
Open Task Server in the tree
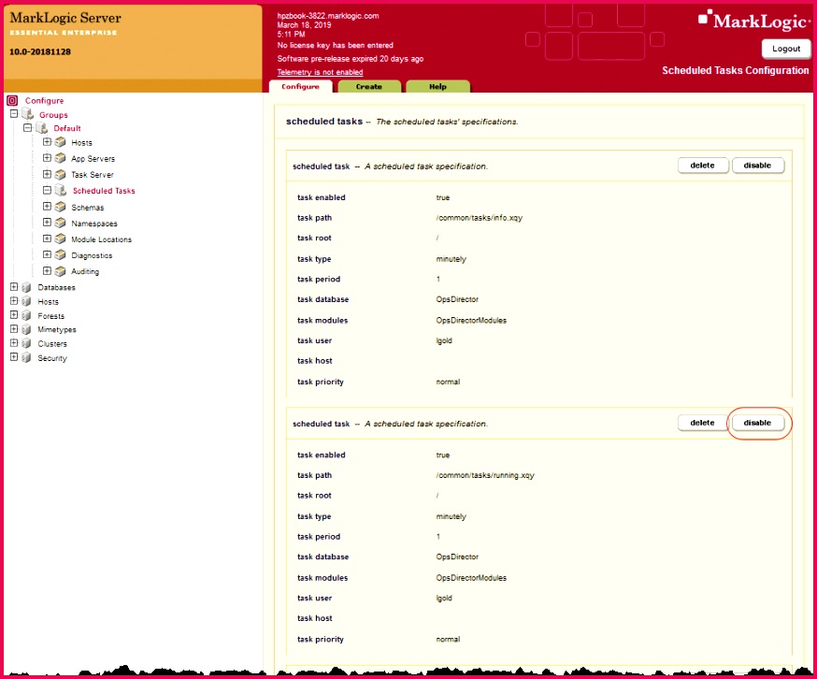pos(93,175)
